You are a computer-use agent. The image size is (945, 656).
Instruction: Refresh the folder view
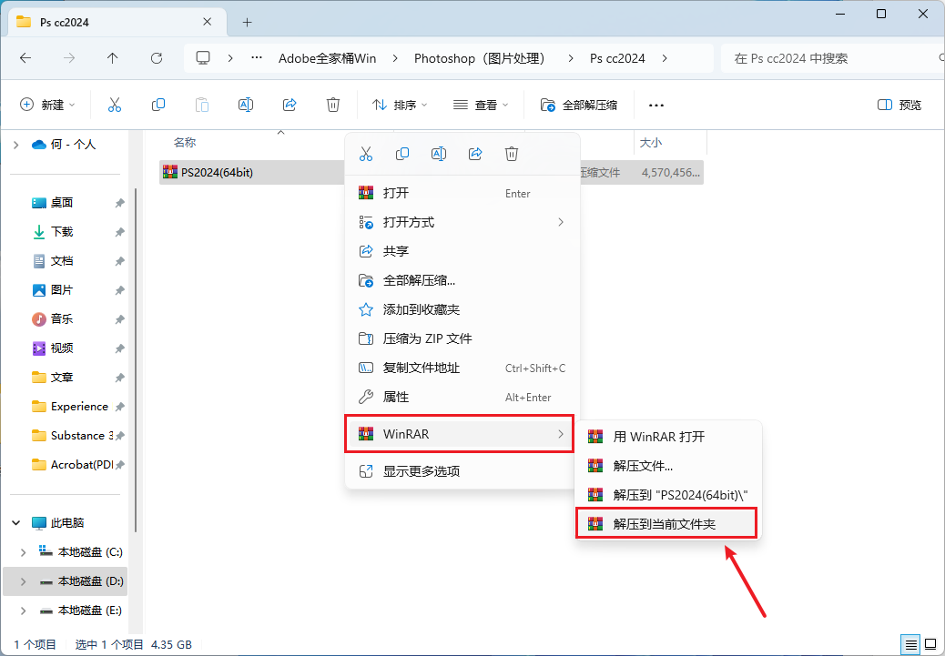pyautogui.click(x=157, y=58)
